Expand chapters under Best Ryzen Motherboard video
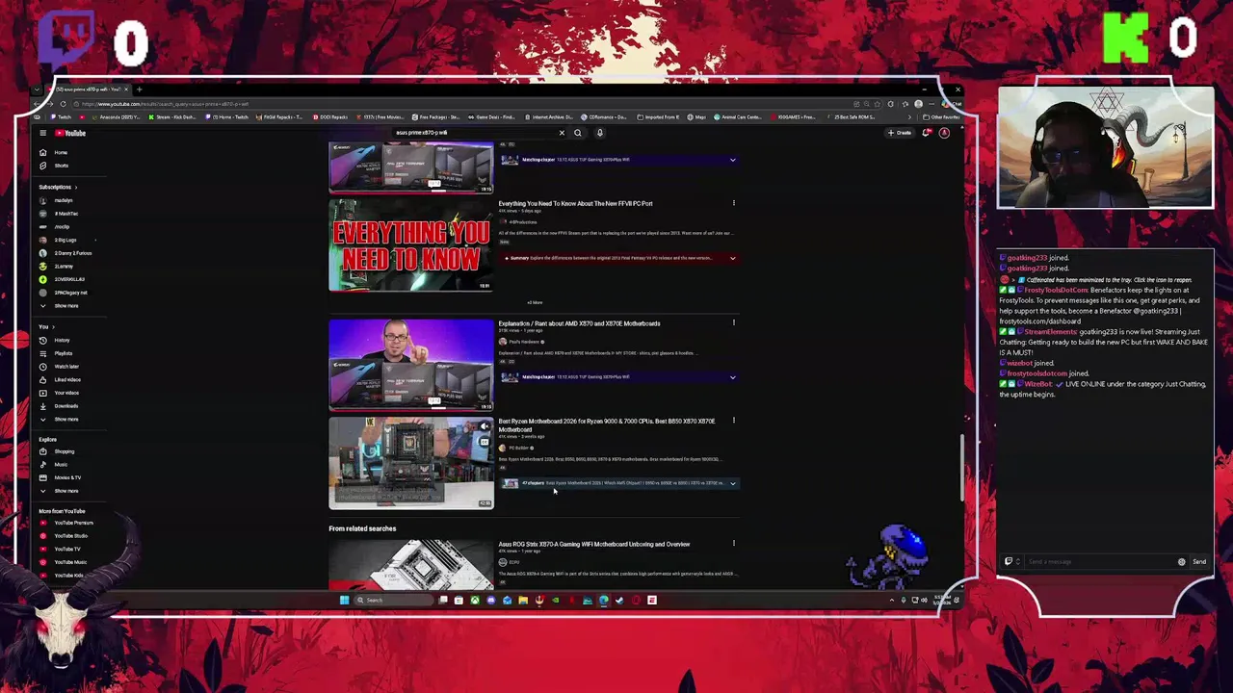Screen dimensions: 1233x693 pyautogui.click(x=732, y=483)
